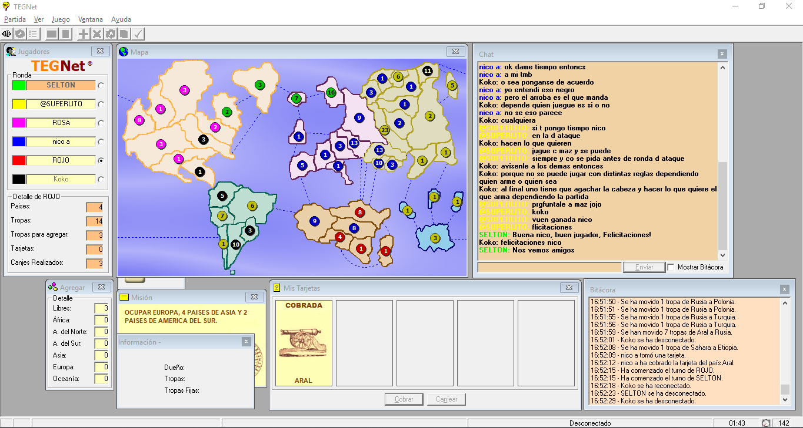Image resolution: width=803 pixels, height=428 pixels.
Task: Select the radio button next to nico a
Action: (x=101, y=142)
